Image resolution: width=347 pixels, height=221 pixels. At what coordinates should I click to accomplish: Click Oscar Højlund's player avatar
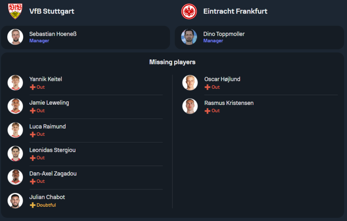190,83
